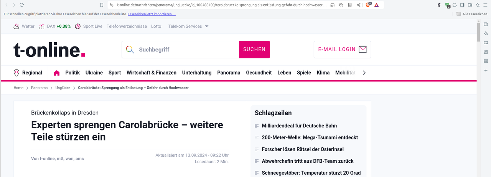Screen dimensions: 491x177
Task: Expand the Telekom Services dropdown
Action: [188, 26]
